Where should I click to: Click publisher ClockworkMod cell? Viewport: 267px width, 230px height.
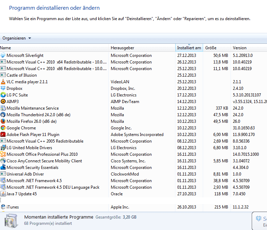[x=125, y=174]
